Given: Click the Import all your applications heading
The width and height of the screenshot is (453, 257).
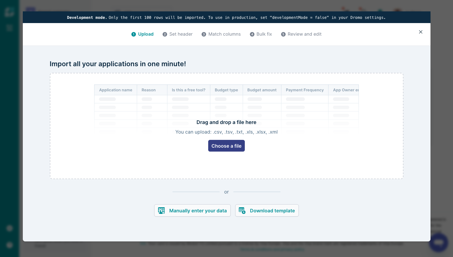Looking at the screenshot, I should (118, 64).
